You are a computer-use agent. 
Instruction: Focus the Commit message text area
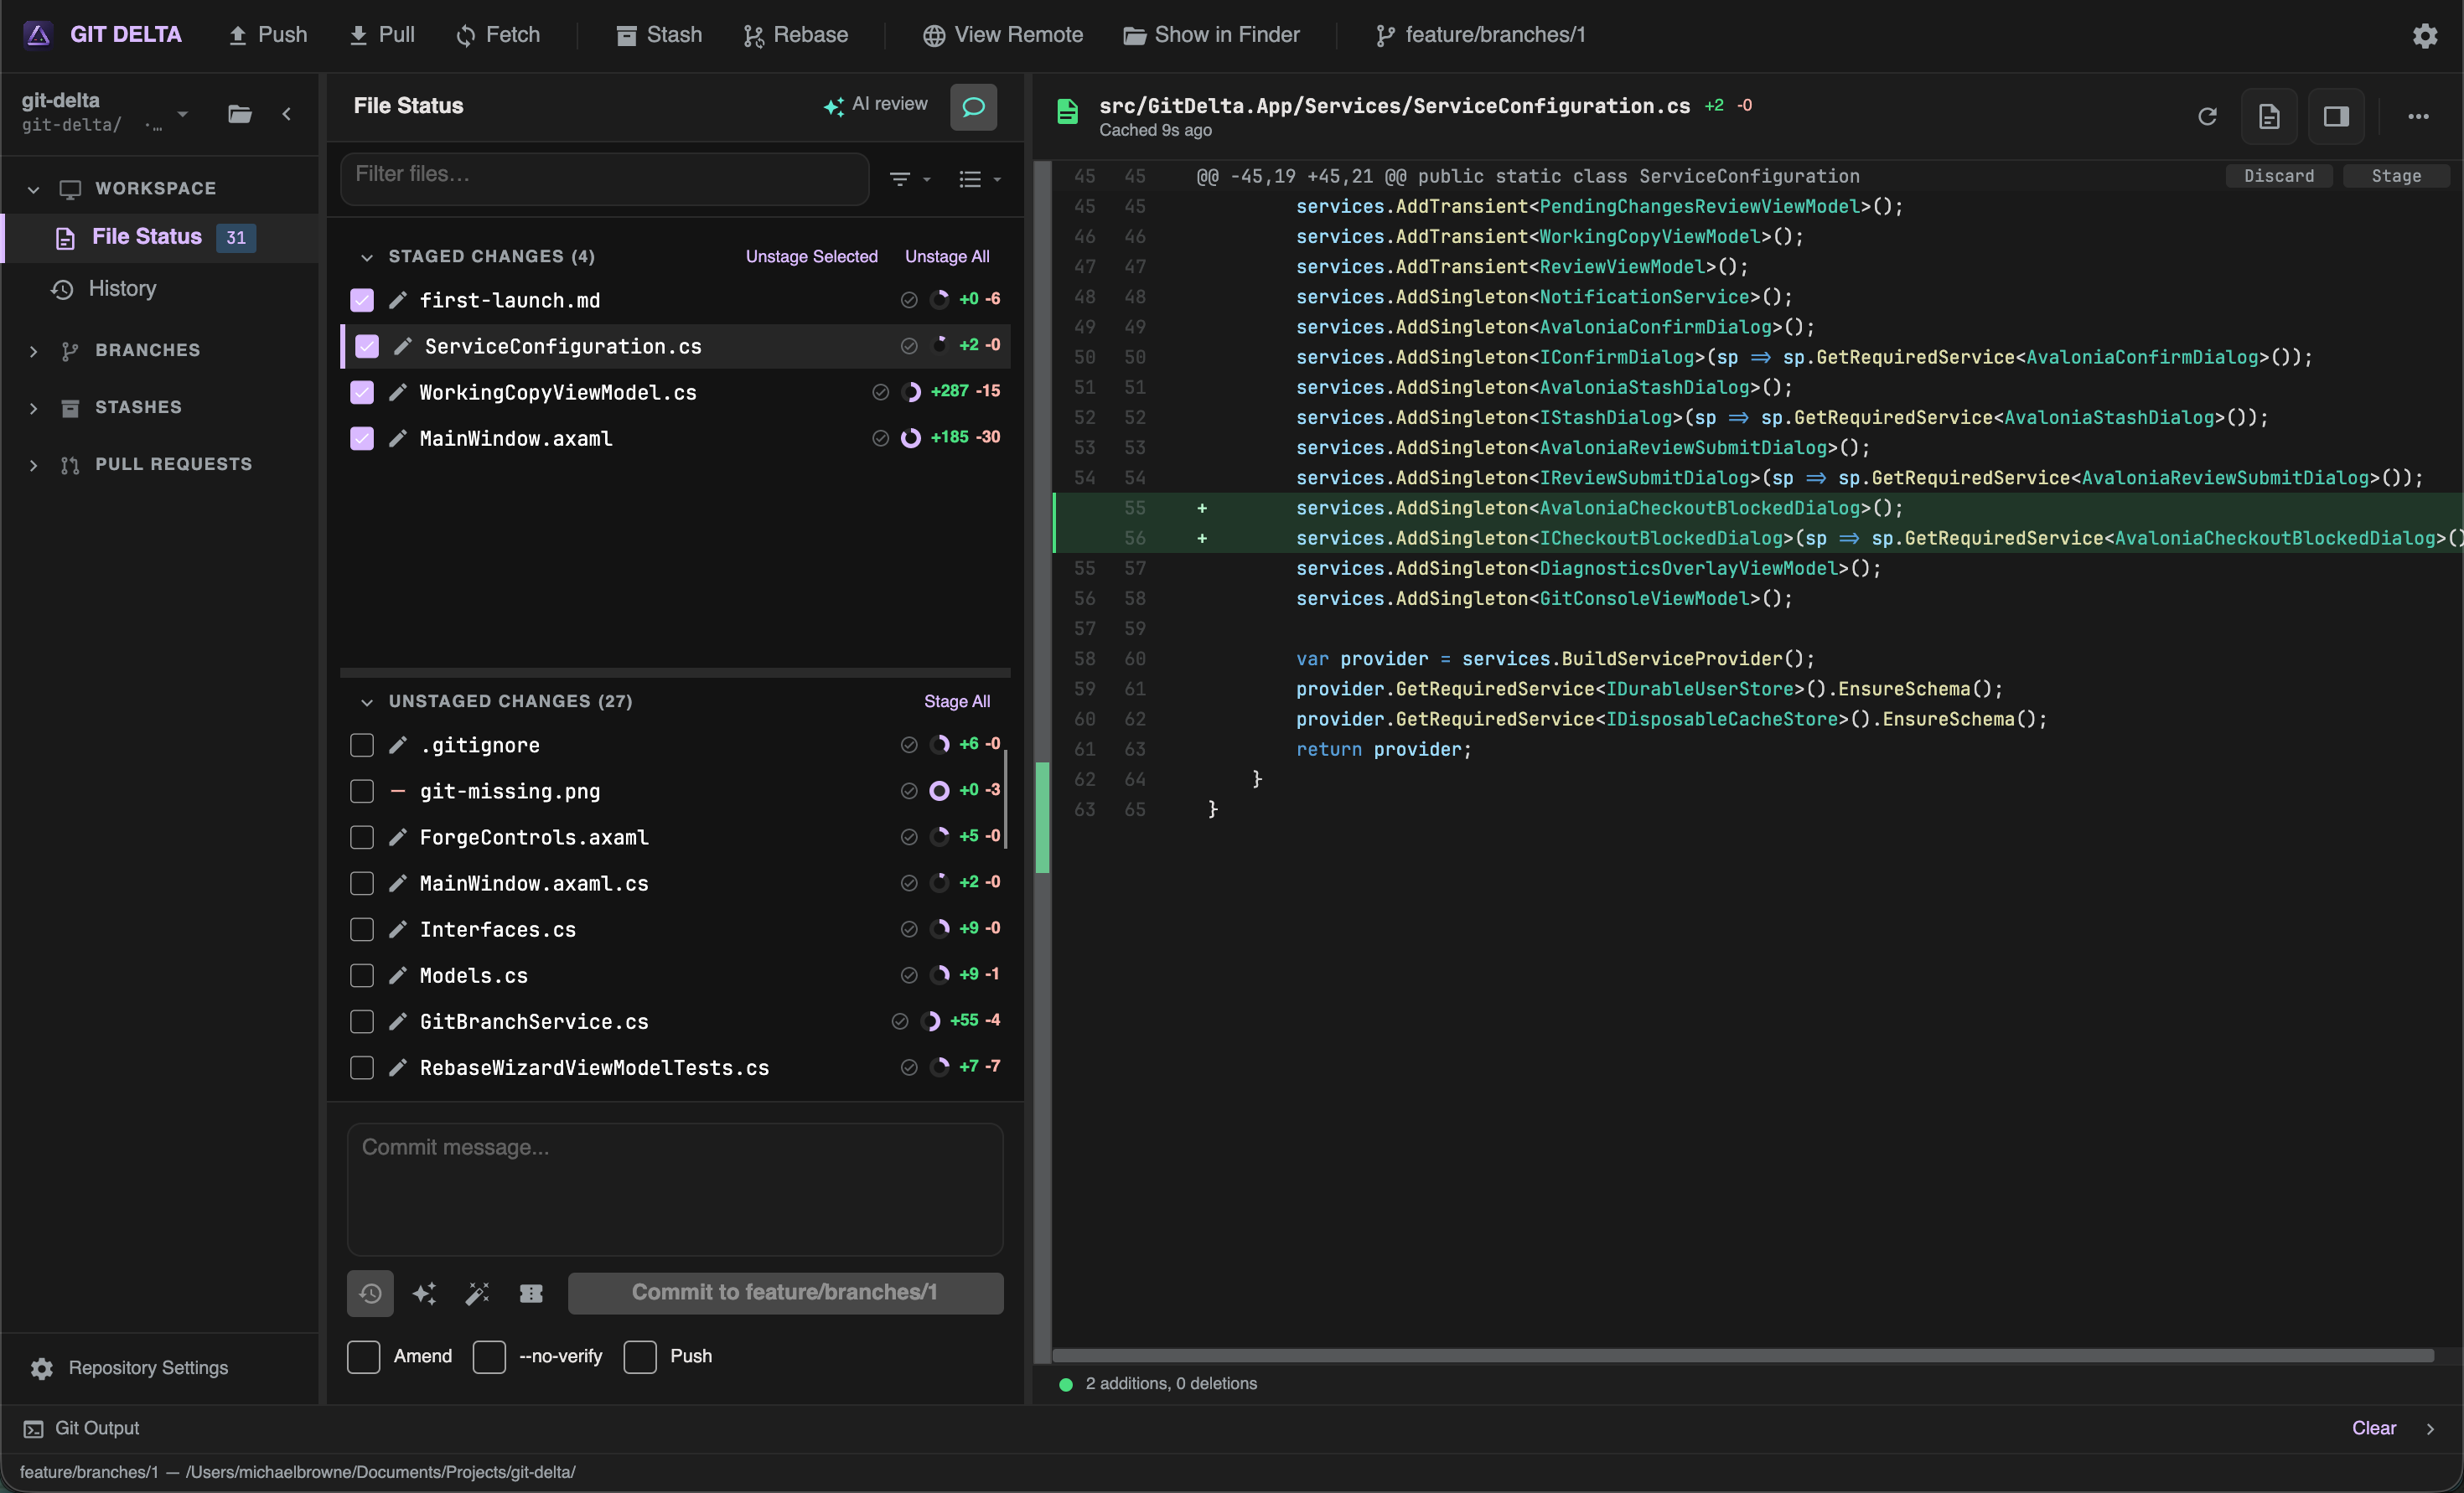[x=675, y=1188]
